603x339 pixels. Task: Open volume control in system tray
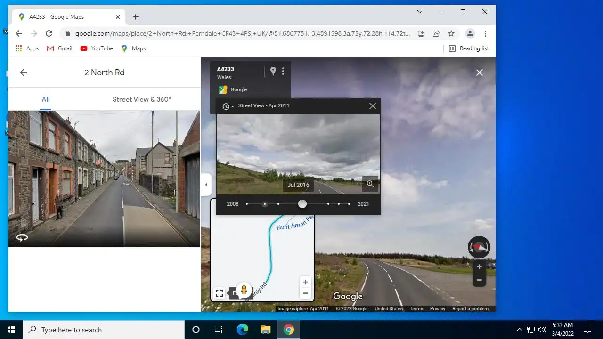[542, 330]
